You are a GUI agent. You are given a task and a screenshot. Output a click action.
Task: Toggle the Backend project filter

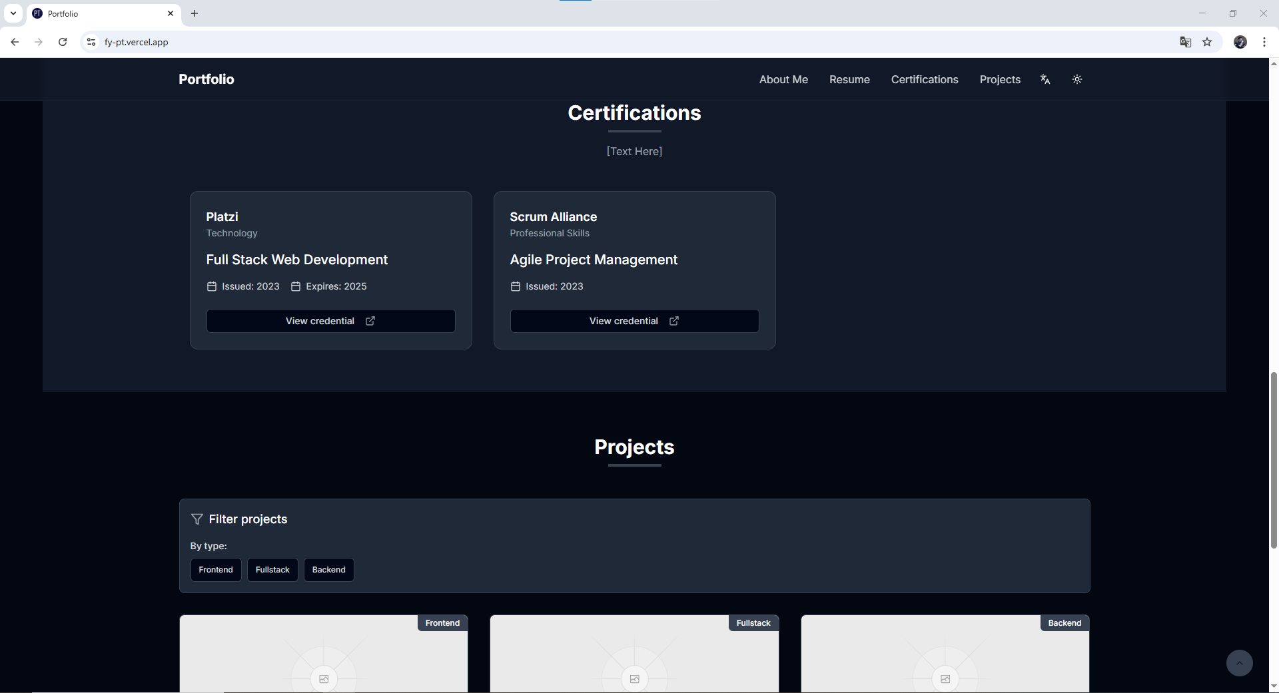pos(328,569)
